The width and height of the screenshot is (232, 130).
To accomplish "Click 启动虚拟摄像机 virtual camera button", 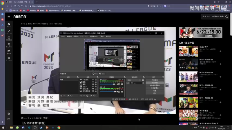I will coord(155,85).
